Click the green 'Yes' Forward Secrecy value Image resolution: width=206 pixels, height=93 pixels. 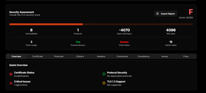pos(78,42)
